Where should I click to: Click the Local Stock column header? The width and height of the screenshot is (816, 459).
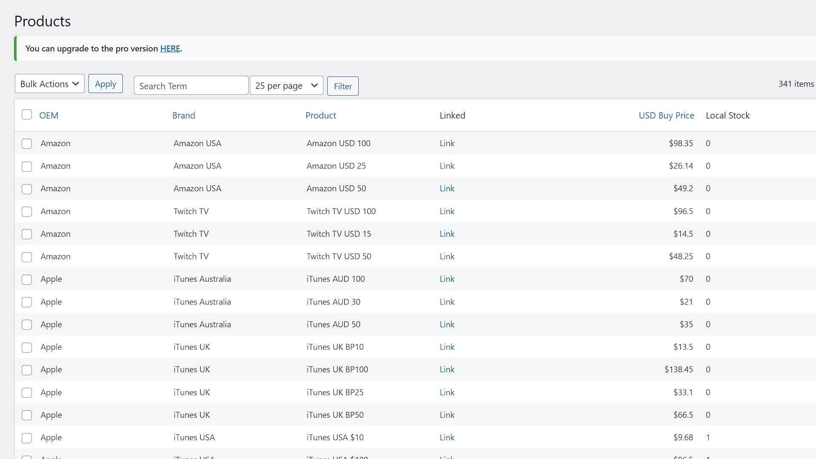coord(728,115)
